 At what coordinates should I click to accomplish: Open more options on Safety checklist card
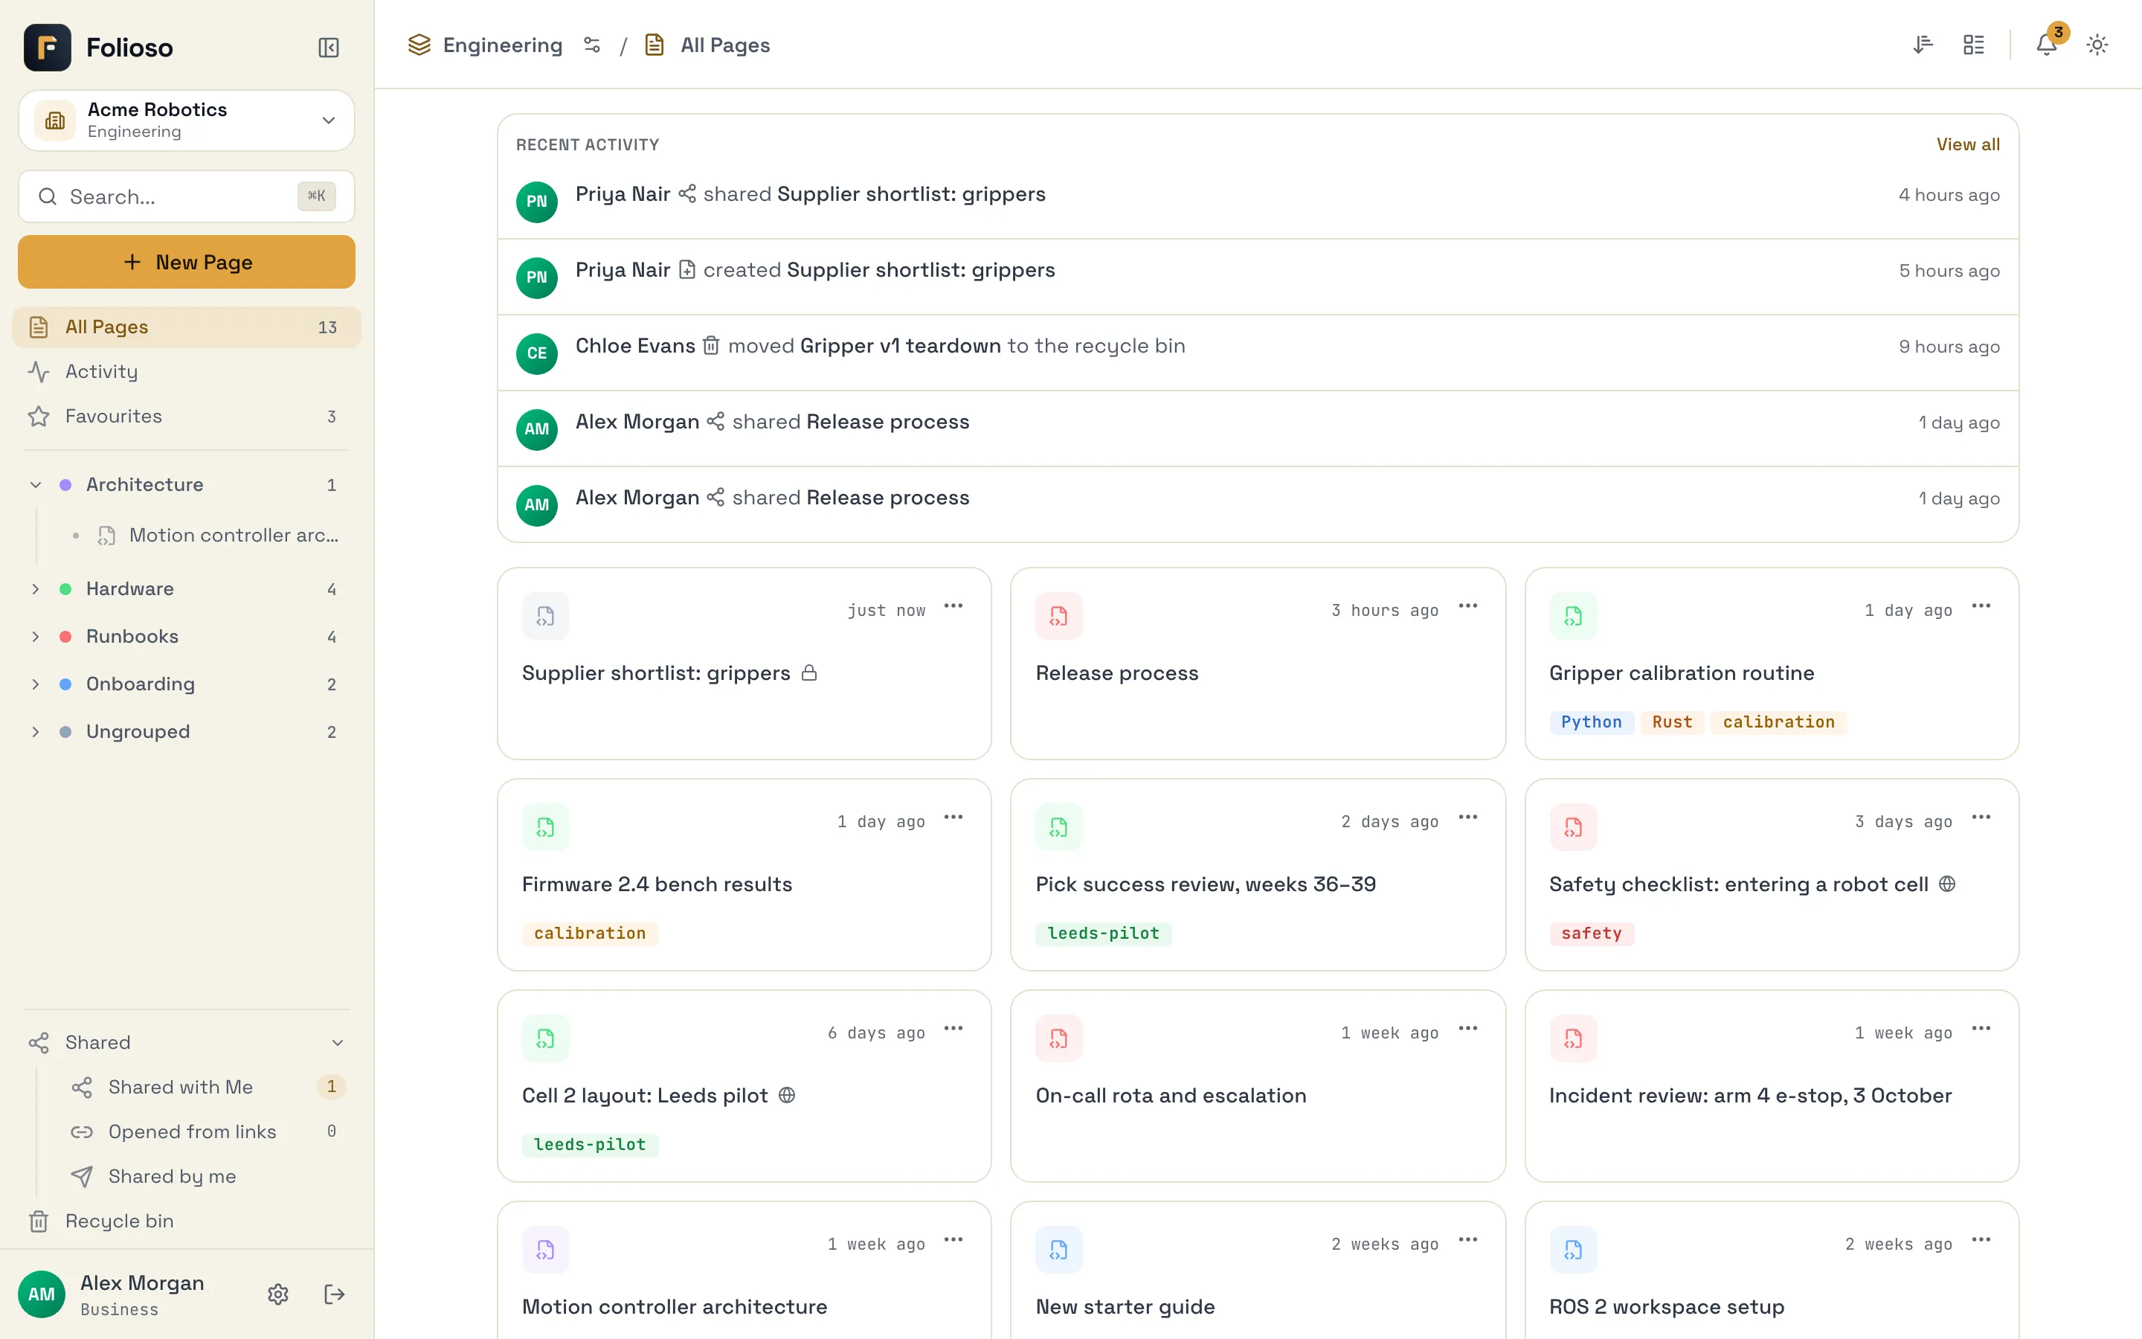coord(1981,818)
